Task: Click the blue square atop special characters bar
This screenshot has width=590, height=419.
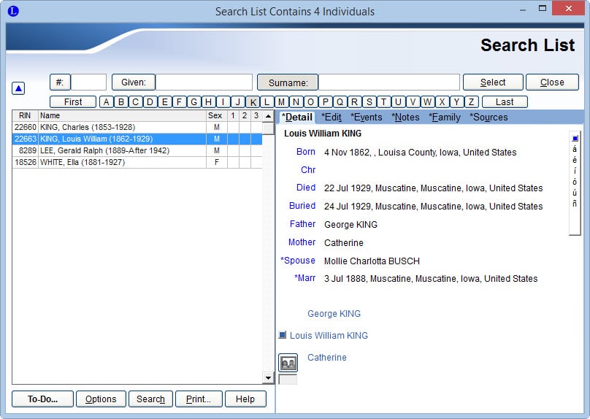Action: tap(575, 139)
